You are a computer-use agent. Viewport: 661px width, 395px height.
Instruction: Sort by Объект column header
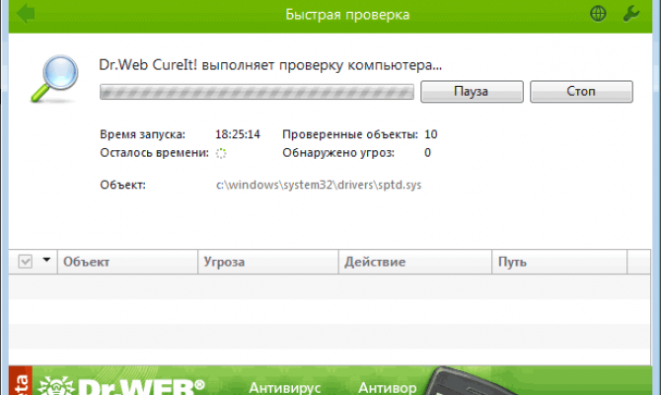click(127, 262)
